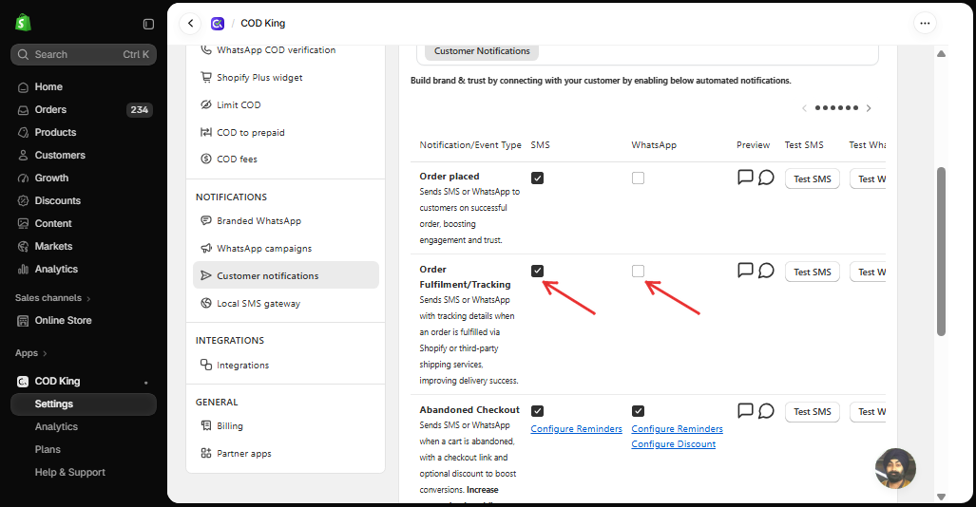
Task: Click the Shopify logo icon
Action: [x=23, y=23]
